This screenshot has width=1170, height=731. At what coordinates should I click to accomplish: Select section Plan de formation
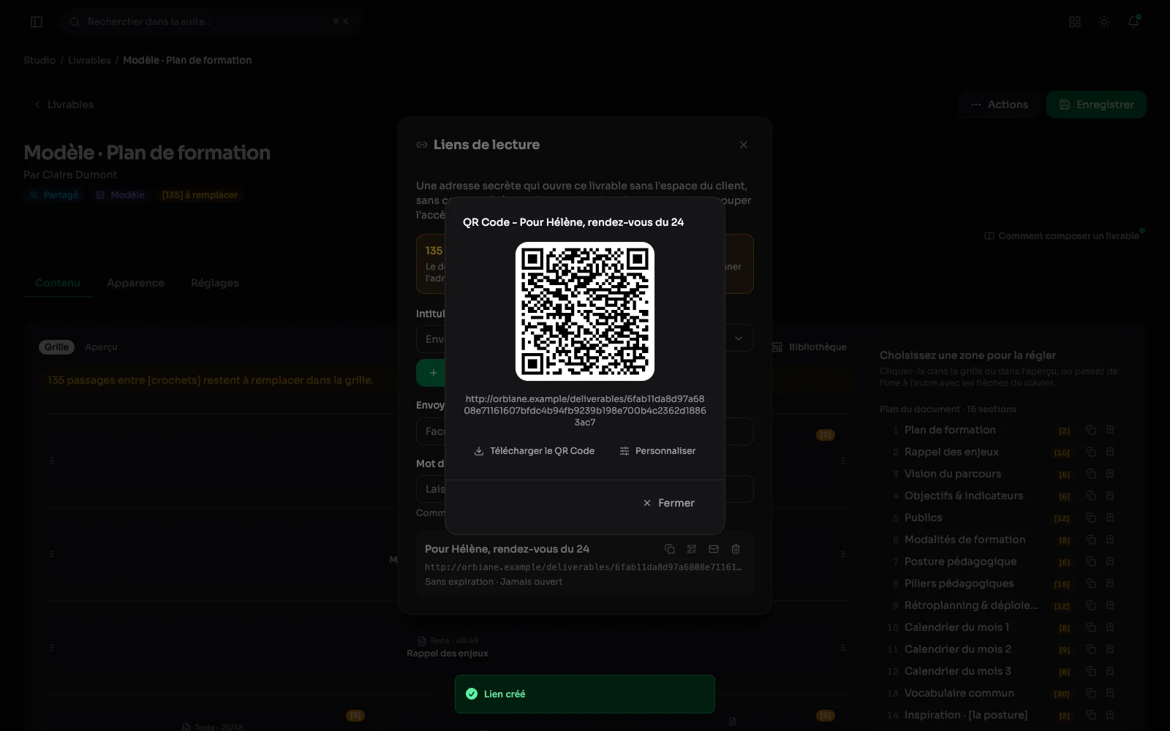tap(950, 430)
